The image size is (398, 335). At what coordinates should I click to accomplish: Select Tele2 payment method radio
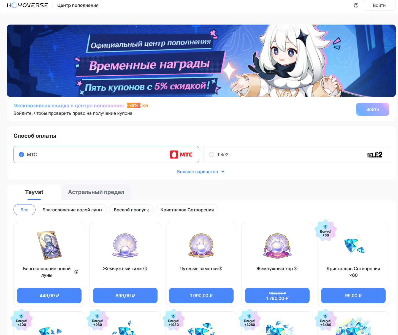(212, 155)
